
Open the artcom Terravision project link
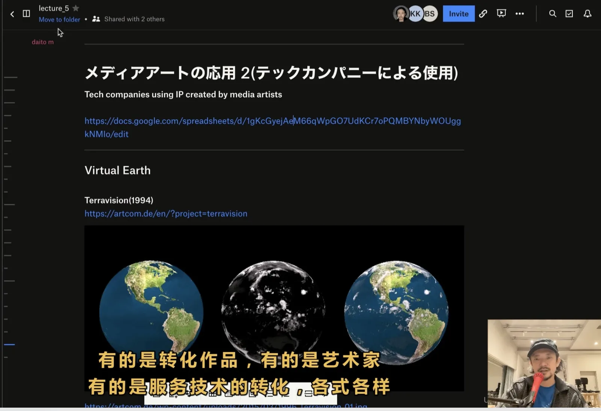click(166, 214)
